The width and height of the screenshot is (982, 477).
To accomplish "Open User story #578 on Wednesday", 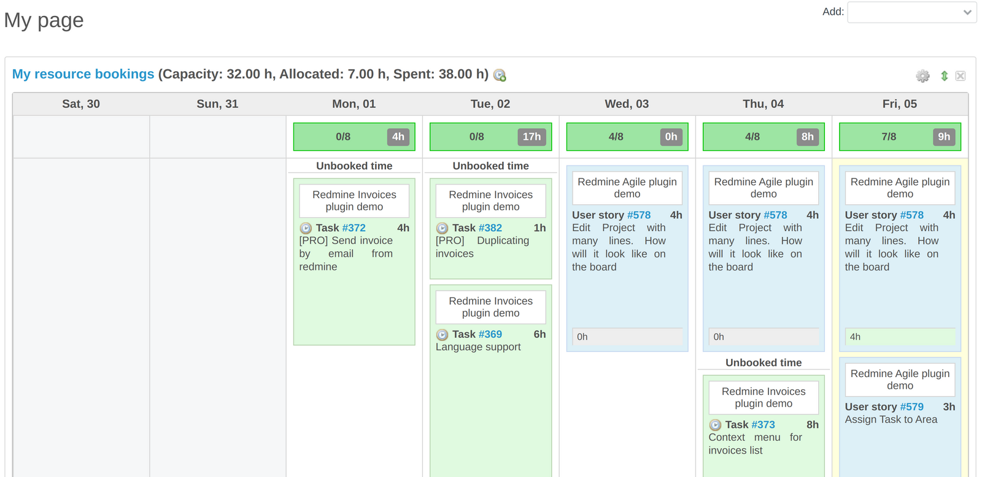I will click(639, 215).
